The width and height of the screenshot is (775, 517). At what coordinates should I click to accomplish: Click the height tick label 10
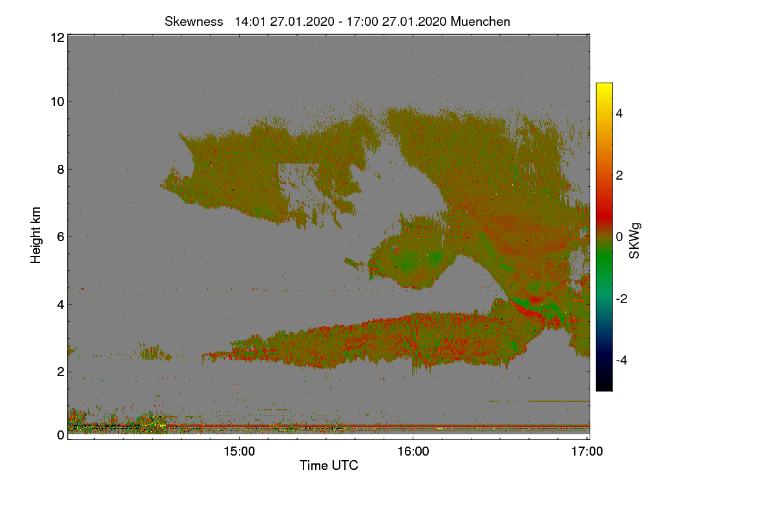(x=57, y=101)
